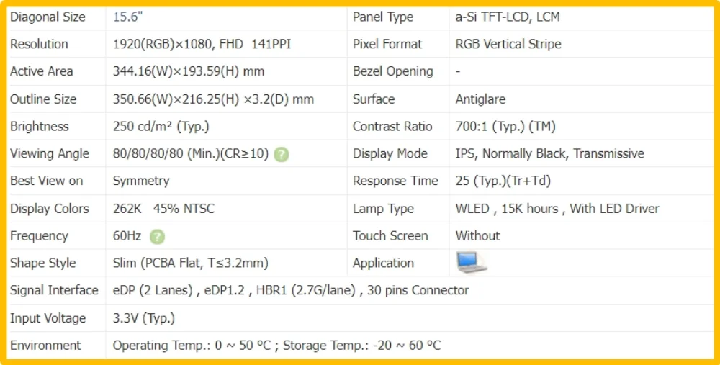Click the Contrast Ratio 700:1 value

click(505, 126)
